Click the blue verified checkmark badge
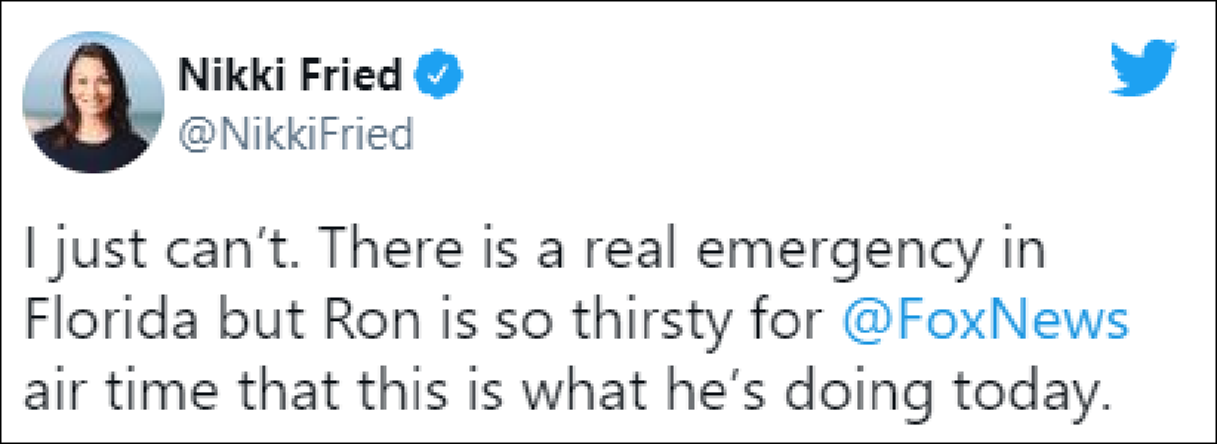Screen dimensions: 1217x444 coord(438,74)
